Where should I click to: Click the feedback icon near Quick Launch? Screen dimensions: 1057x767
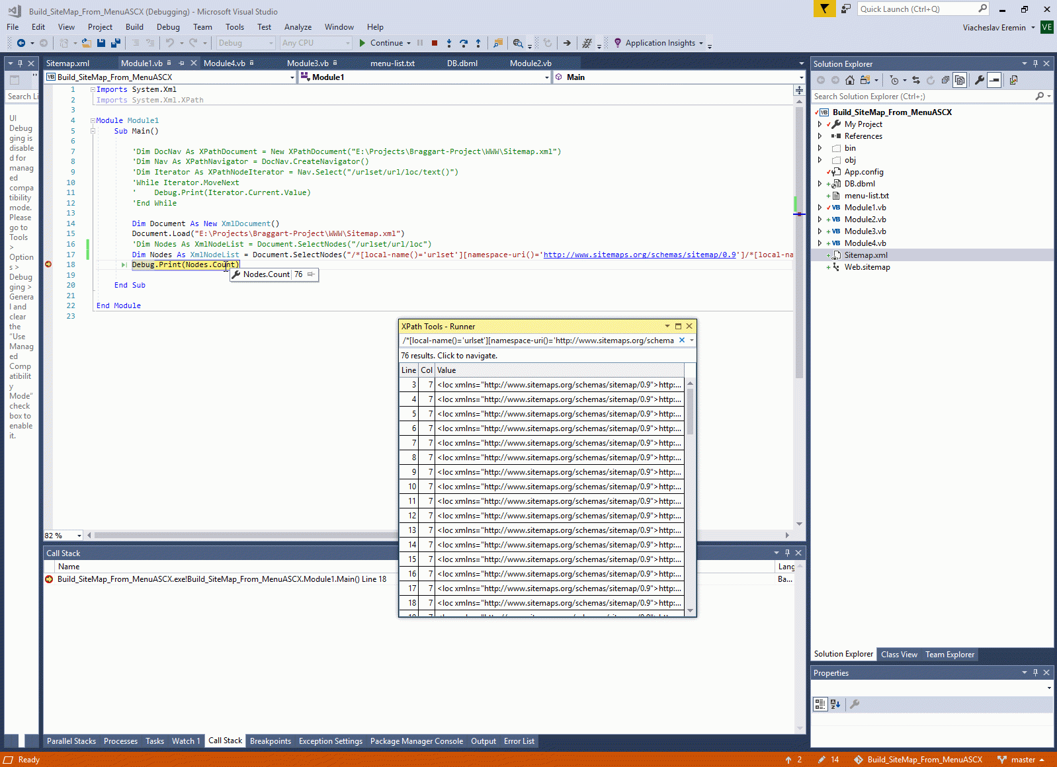coord(846,9)
